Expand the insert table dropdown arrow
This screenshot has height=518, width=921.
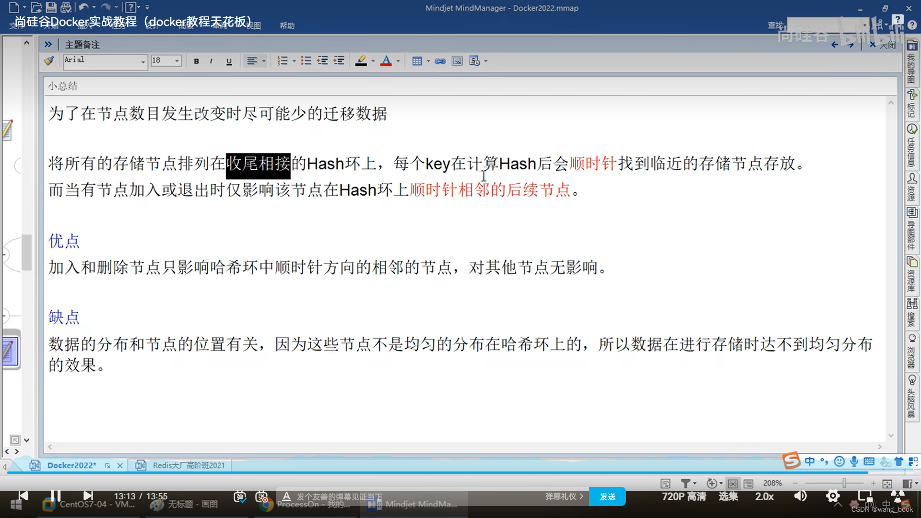pos(428,61)
